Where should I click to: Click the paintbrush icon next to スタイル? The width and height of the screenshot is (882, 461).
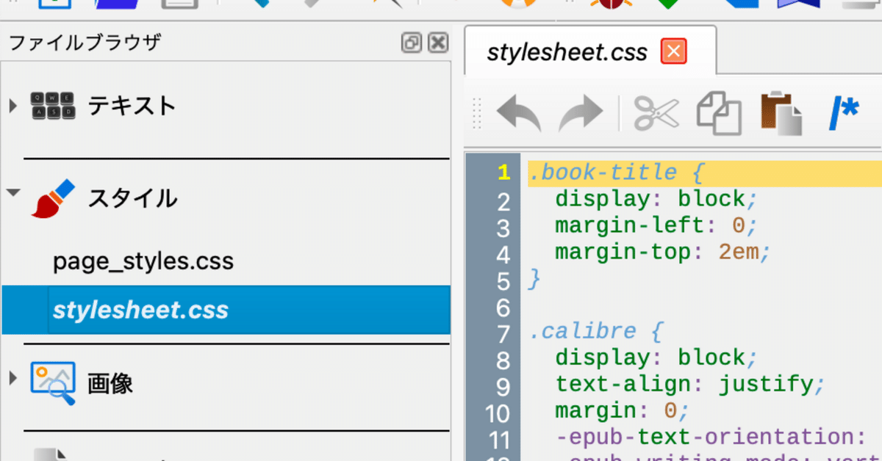[53, 198]
